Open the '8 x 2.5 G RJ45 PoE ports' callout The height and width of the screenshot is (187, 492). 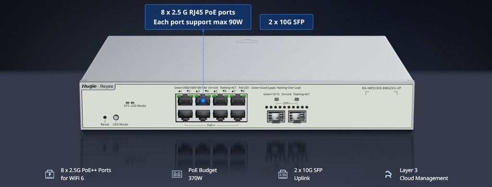click(x=198, y=17)
